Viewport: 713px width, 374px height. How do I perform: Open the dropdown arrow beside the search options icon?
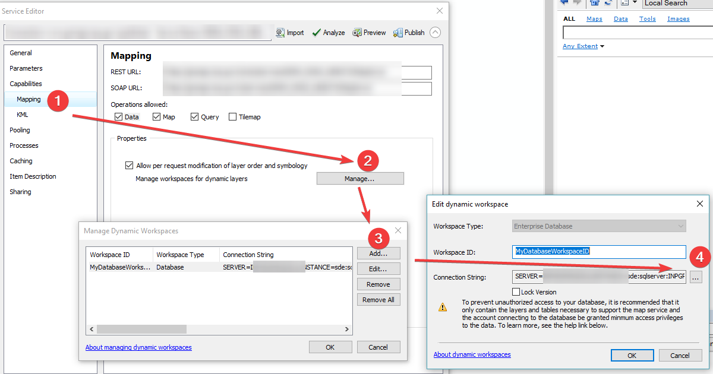pyautogui.click(x=635, y=3)
